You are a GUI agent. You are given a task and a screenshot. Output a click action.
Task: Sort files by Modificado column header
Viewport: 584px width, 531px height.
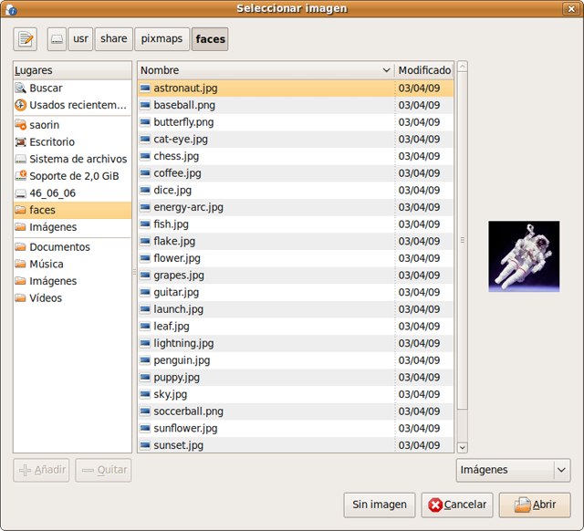pyautogui.click(x=424, y=70)
